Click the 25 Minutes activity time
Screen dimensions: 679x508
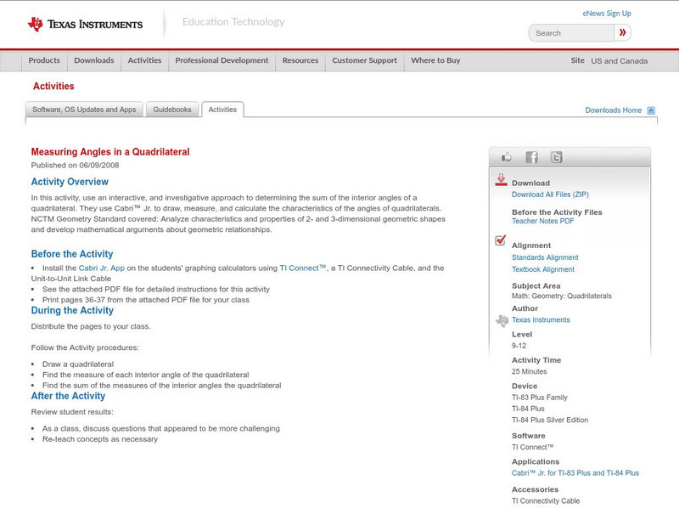[529, 372]
